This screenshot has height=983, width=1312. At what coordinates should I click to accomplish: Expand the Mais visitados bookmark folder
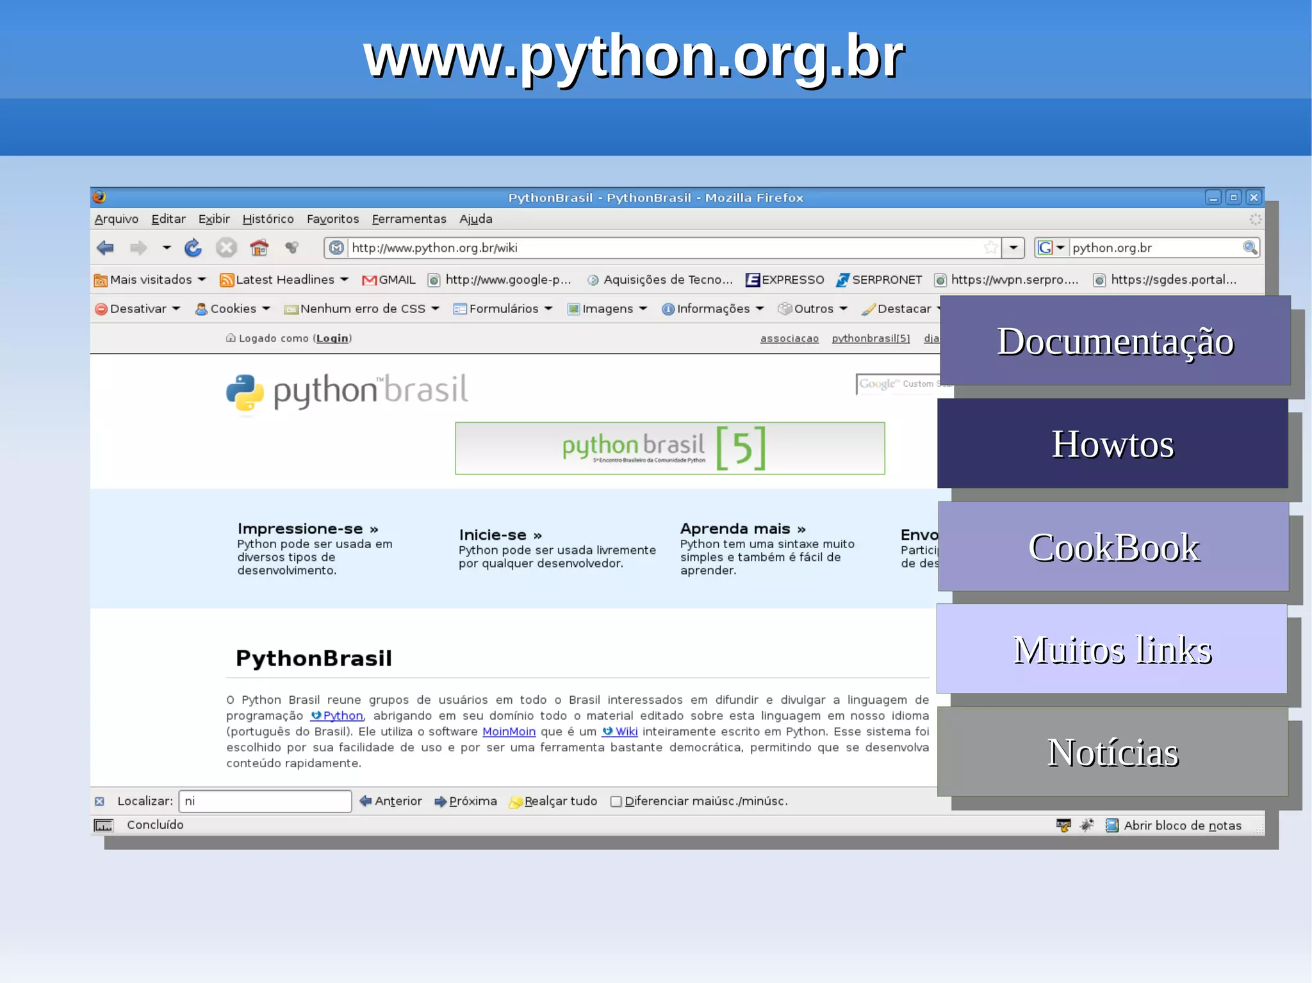pos(150,280)
